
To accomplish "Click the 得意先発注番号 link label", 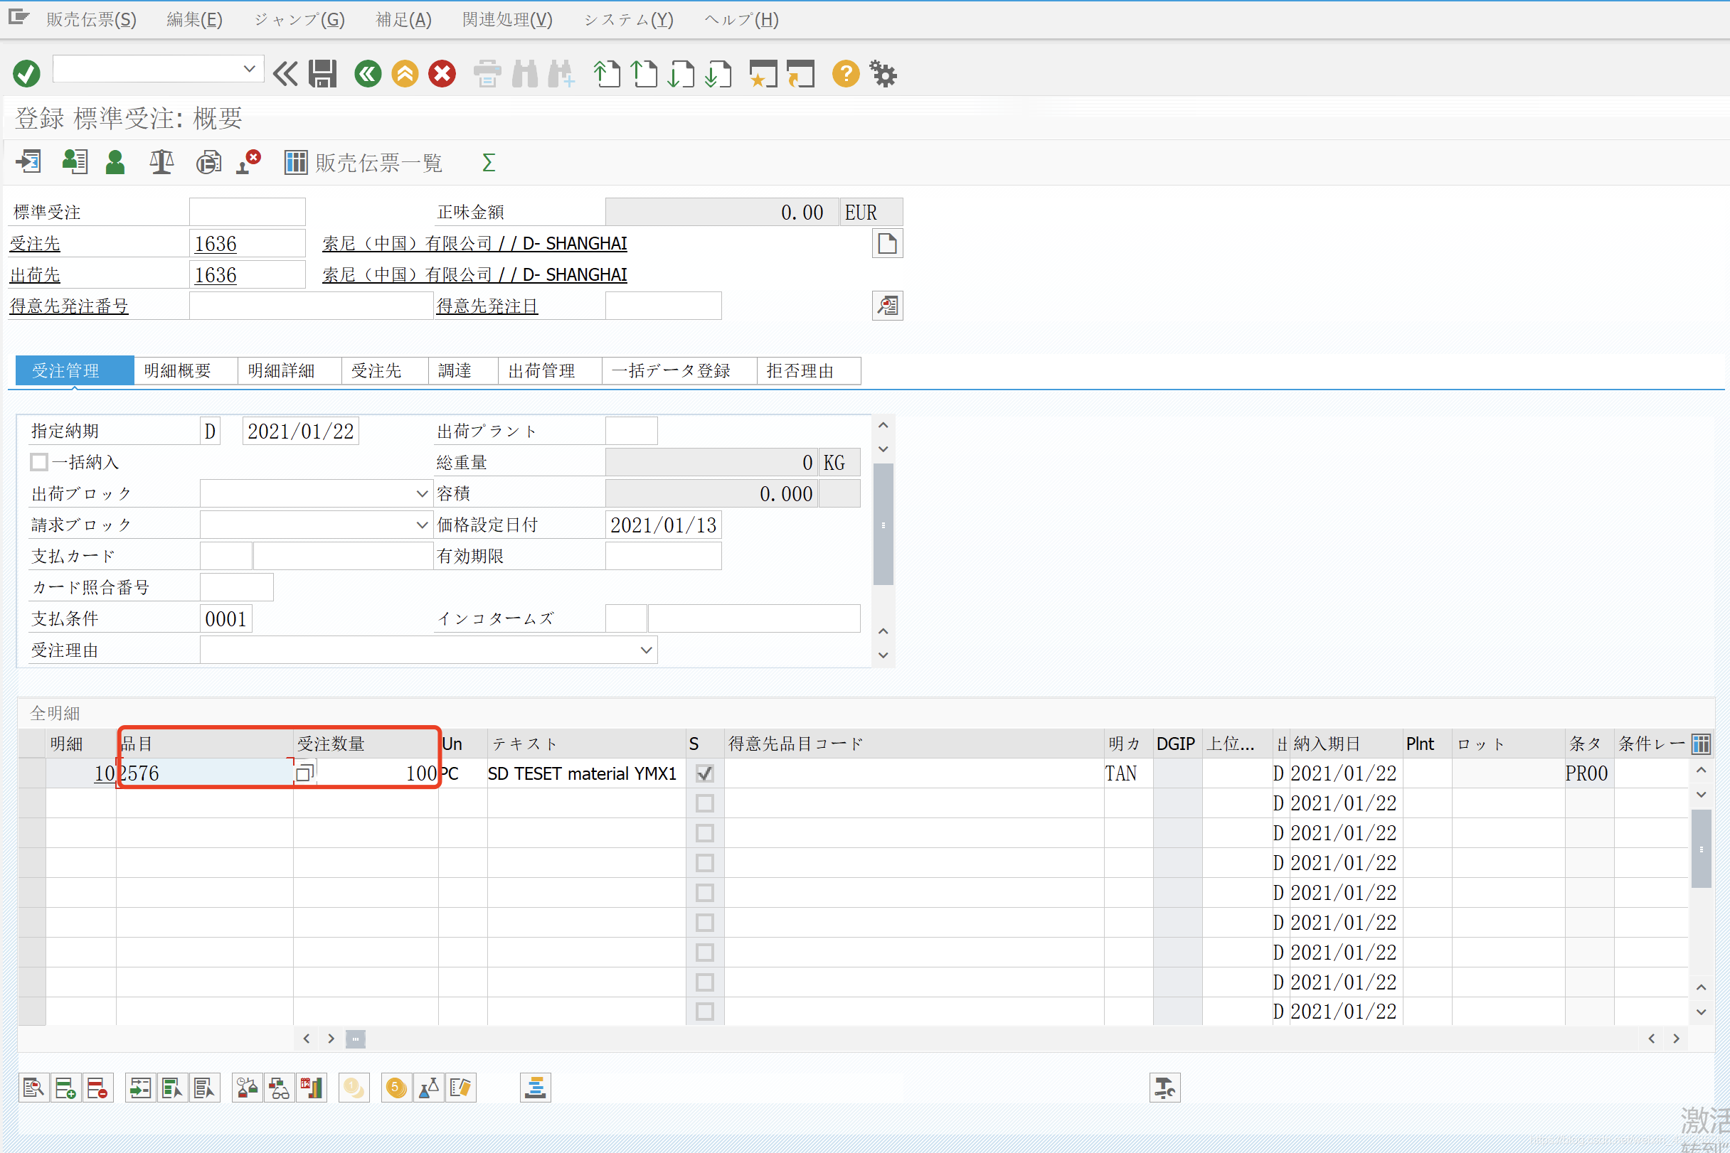I will pyautogui.click(x=69, y=306).
